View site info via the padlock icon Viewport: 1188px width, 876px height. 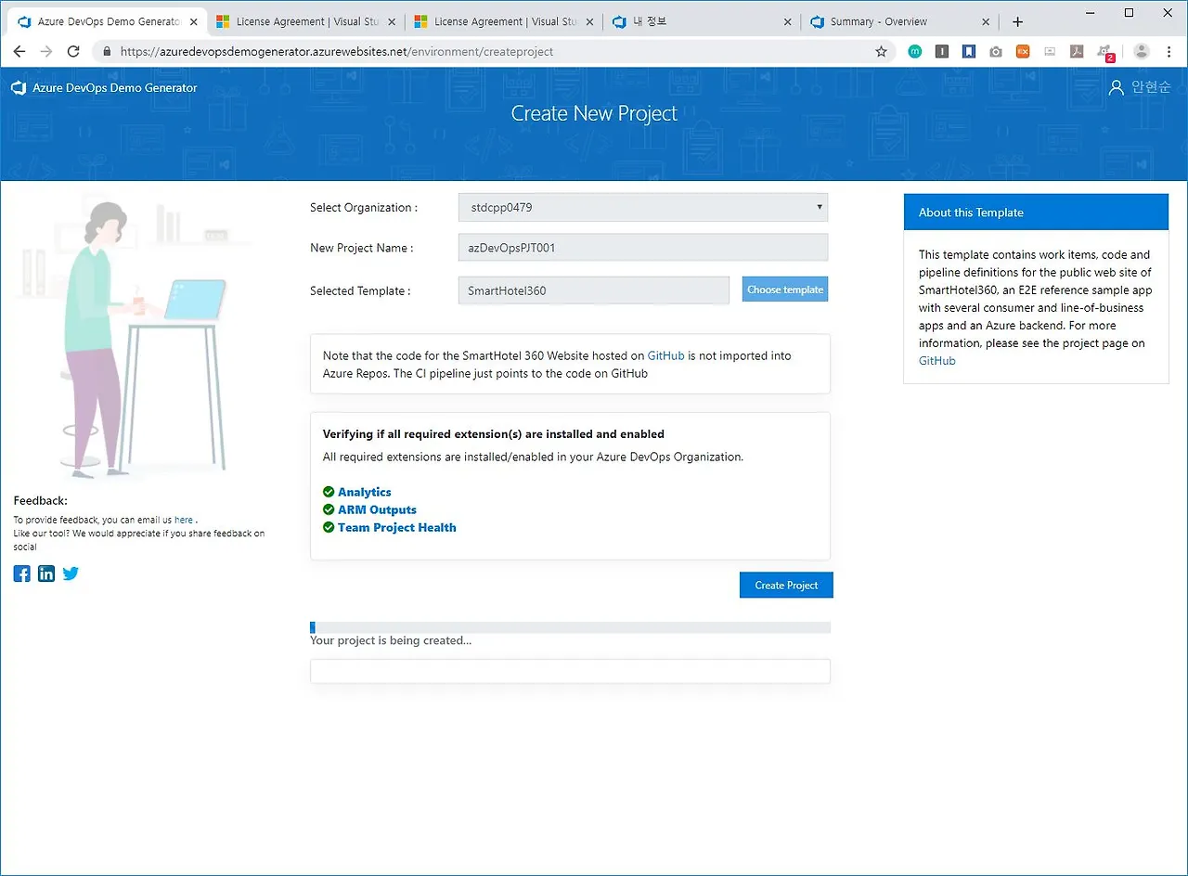[x=107, y=52]
